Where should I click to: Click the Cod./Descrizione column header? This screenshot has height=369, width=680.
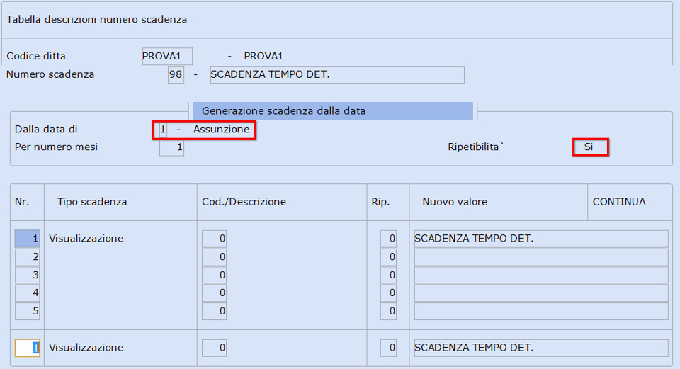tap(244, 202)
